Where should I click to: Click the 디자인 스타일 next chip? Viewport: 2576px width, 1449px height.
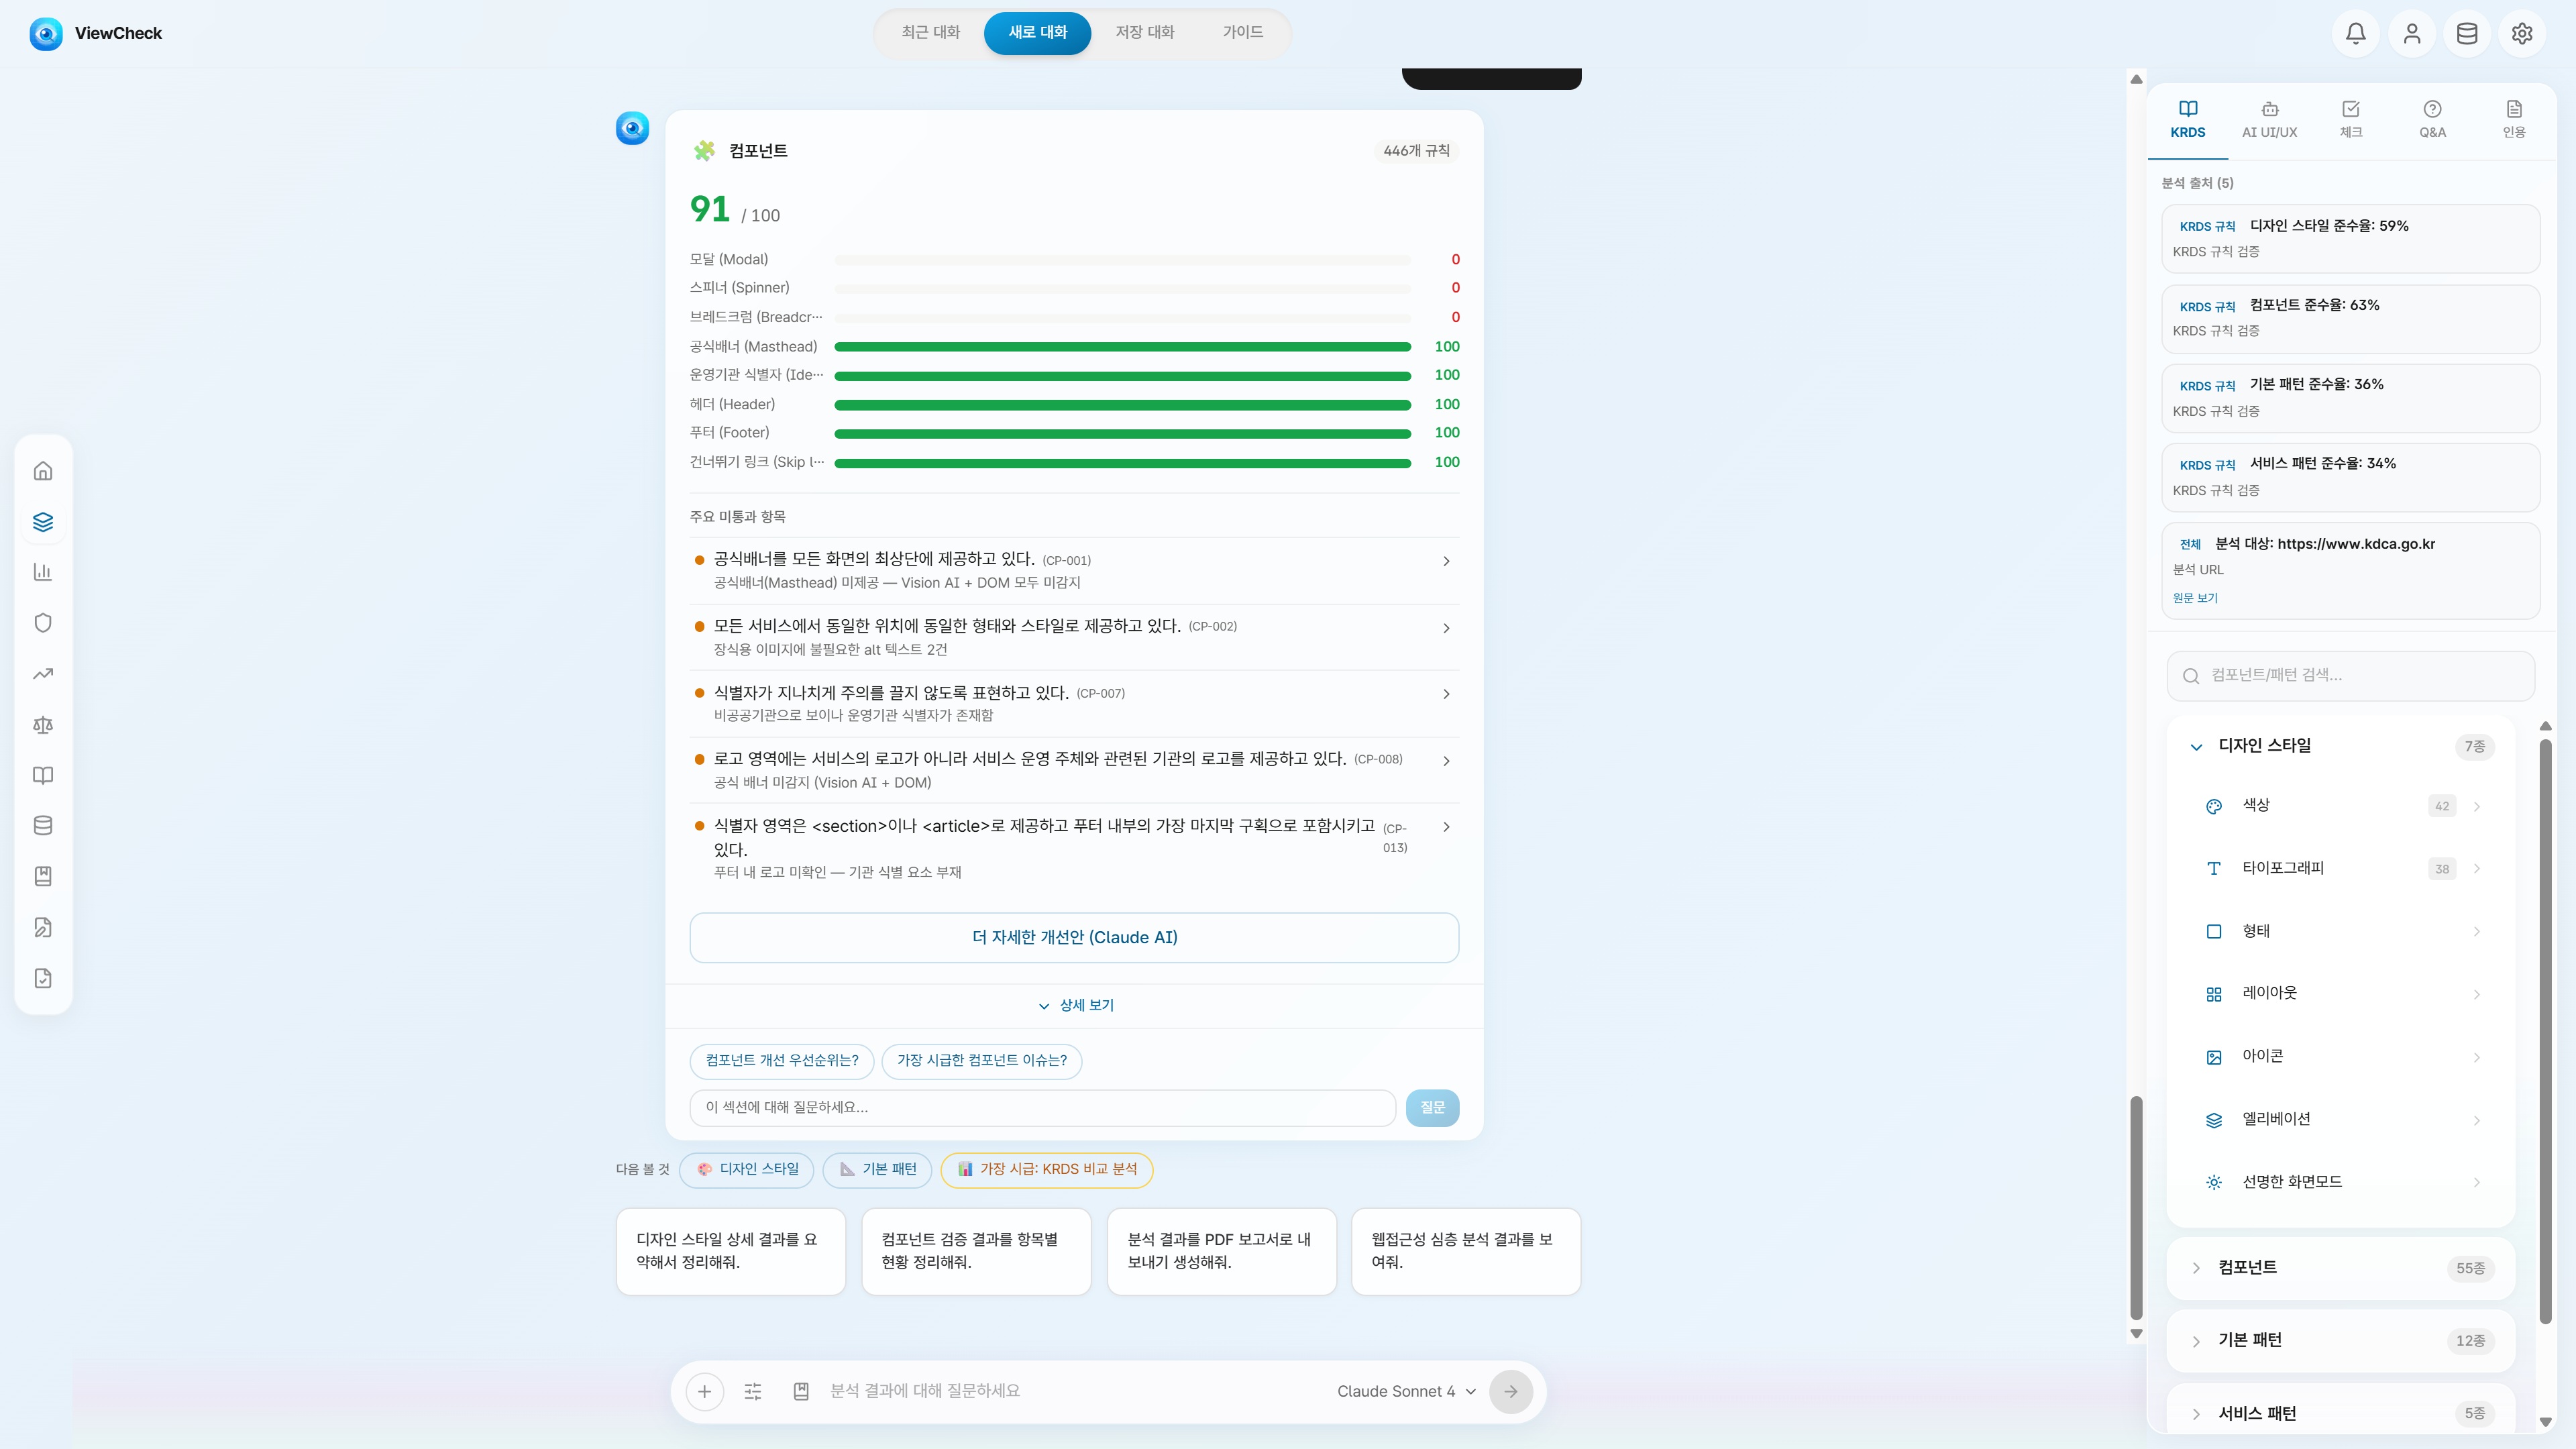click(746, 1170)
